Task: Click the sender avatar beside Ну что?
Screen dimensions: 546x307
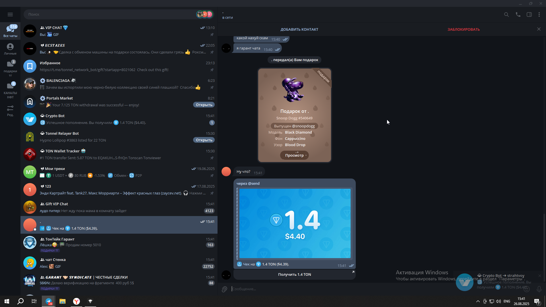Action: [226, 171]
